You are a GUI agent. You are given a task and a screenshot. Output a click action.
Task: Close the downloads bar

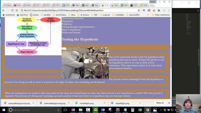169,103
